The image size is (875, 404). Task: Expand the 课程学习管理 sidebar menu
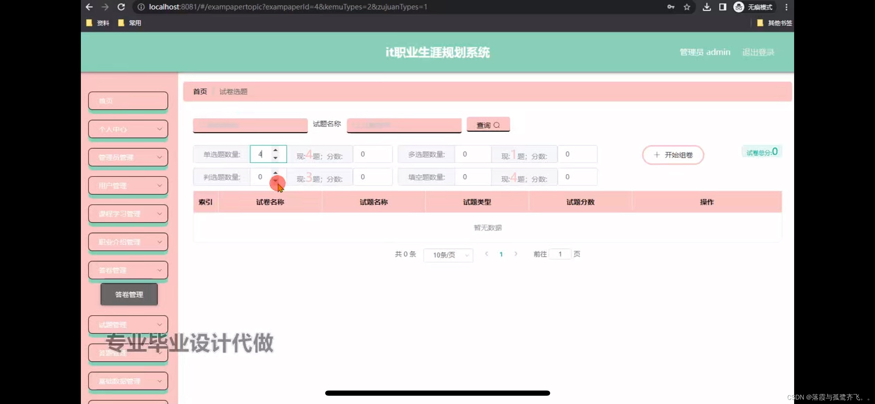tap(128, 214)
